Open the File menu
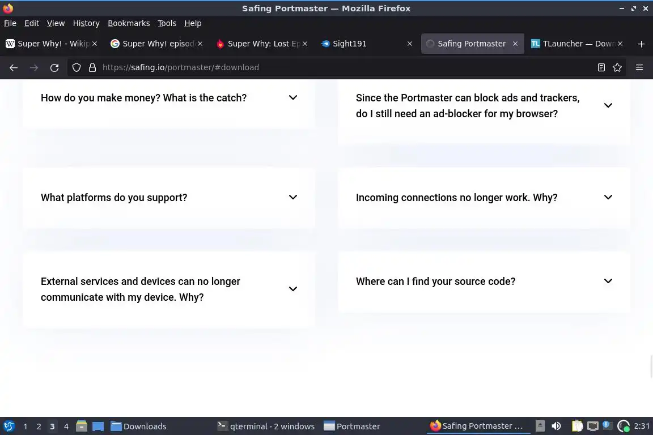Viewport: 653px width, 435px height. coord(10,23)
